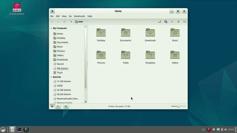This screenshot has height=133, width=237.
Task: Click the sidebar vertical scrollbar
Action: 86,58
